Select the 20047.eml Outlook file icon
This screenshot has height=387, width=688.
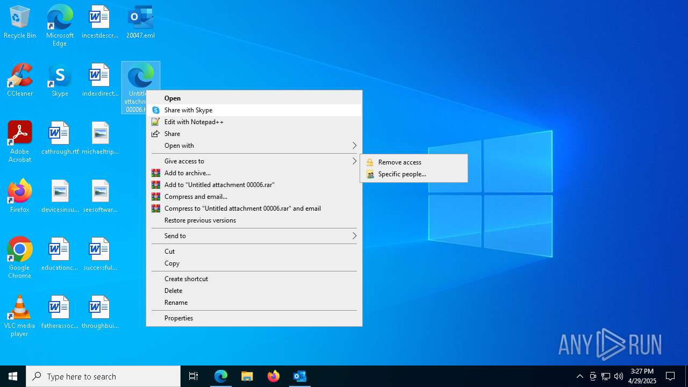tap(140, 23)
